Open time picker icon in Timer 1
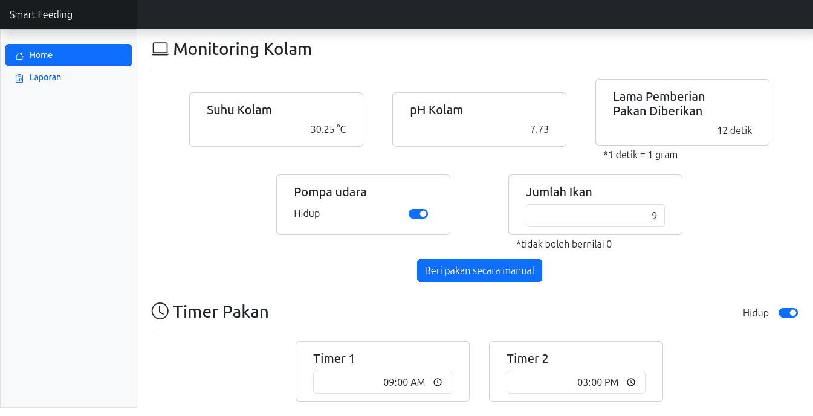The height and width of the screenshot is (416, 813). coord(438,382)
